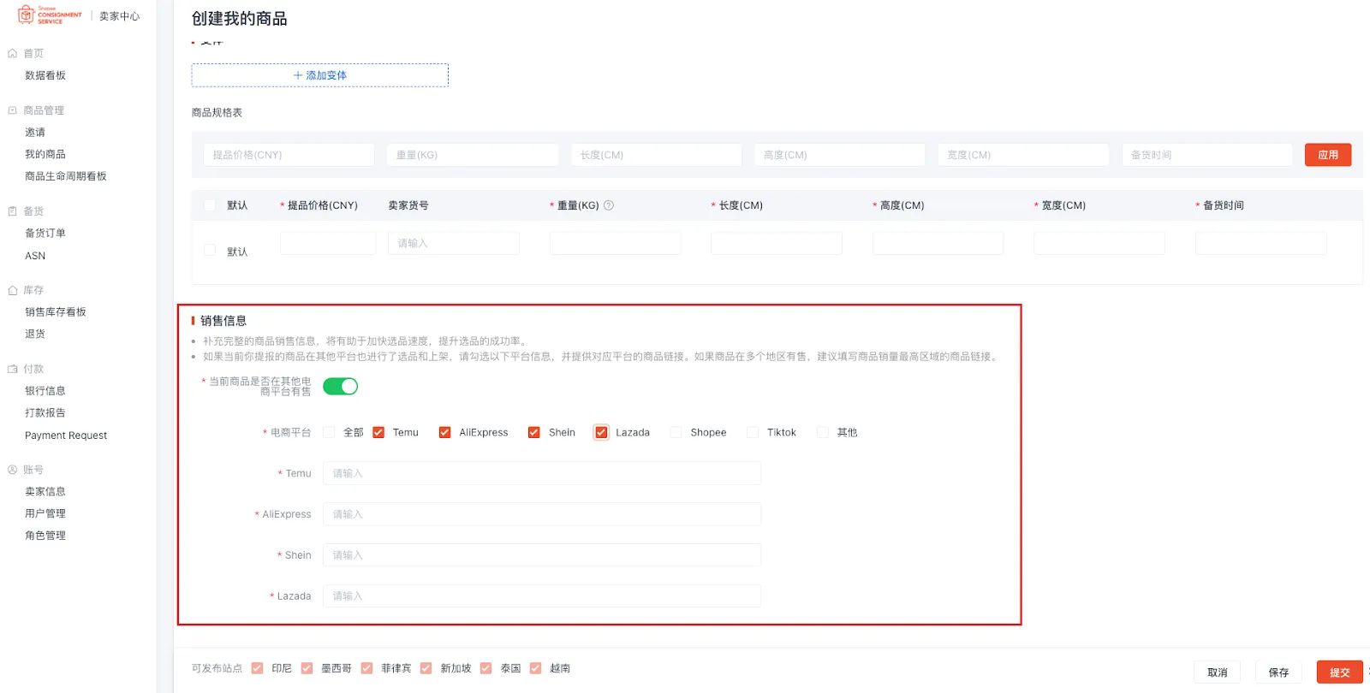The width and height of the screenshot is (1370, 693).
Task: Open 角色管理 in the sidebar
Action: coord(45,536)
